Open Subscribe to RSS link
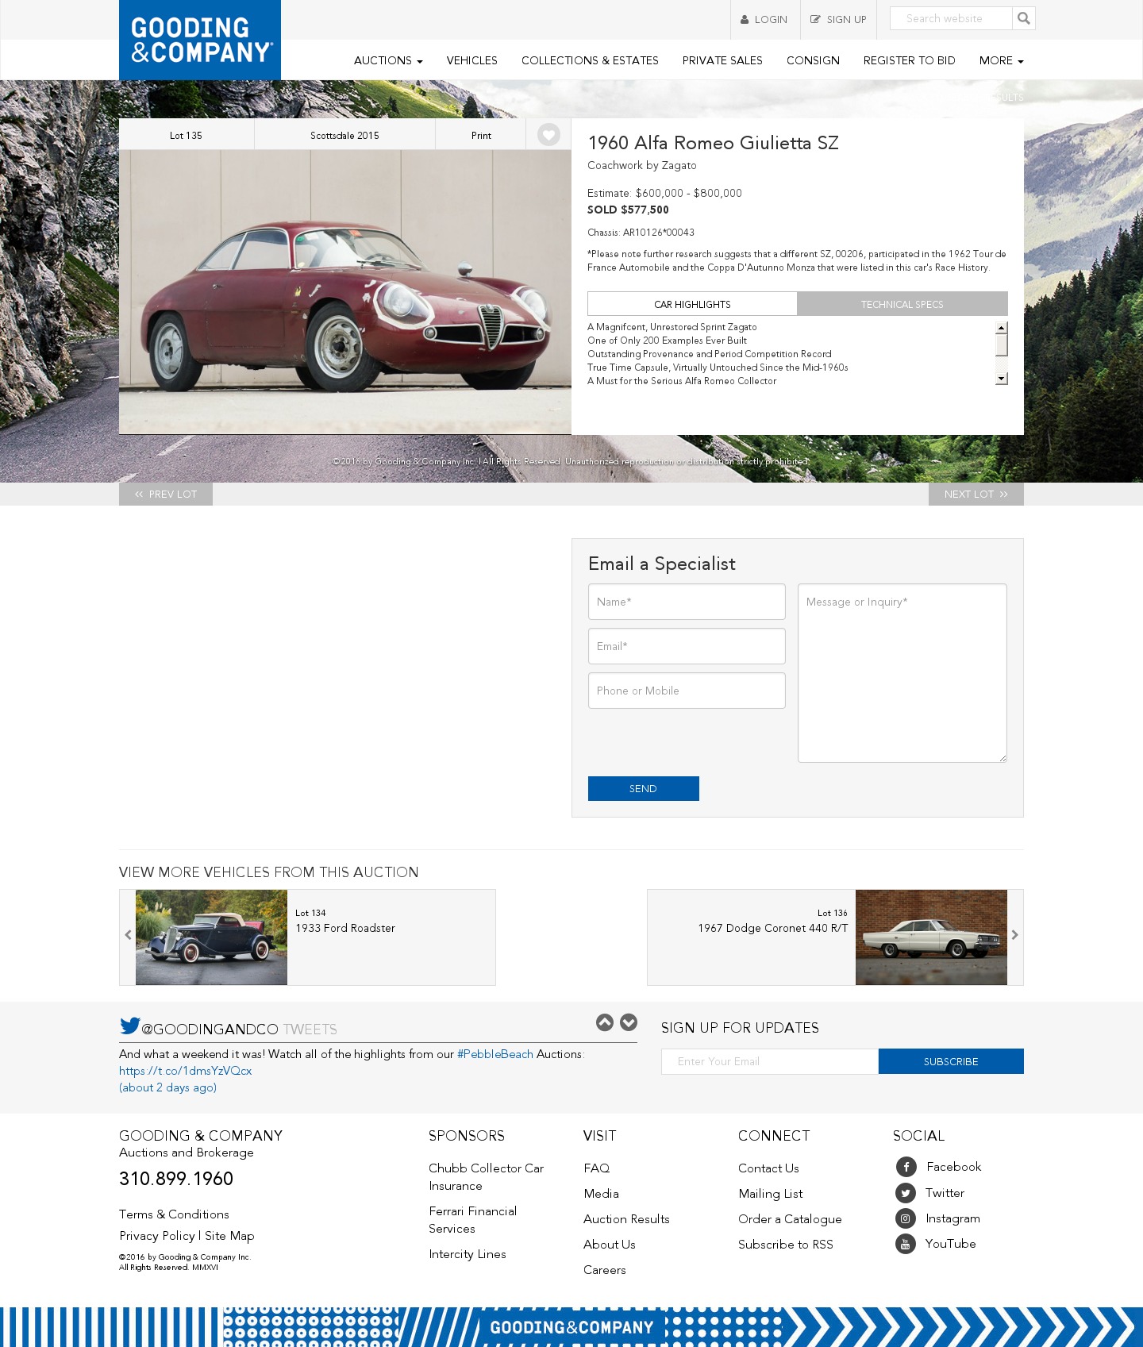This screenshot has height=1347, width=1143. 786,1245
